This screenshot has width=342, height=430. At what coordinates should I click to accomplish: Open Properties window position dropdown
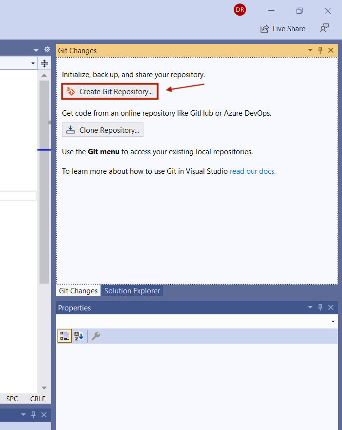310,307
